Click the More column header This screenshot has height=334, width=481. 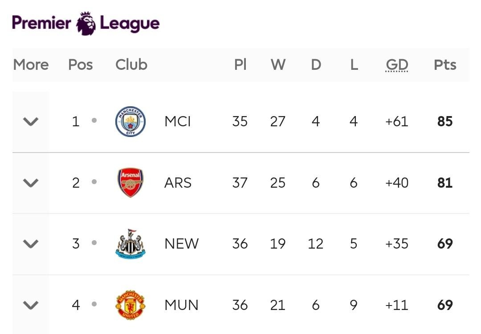(x=31, y=64)
